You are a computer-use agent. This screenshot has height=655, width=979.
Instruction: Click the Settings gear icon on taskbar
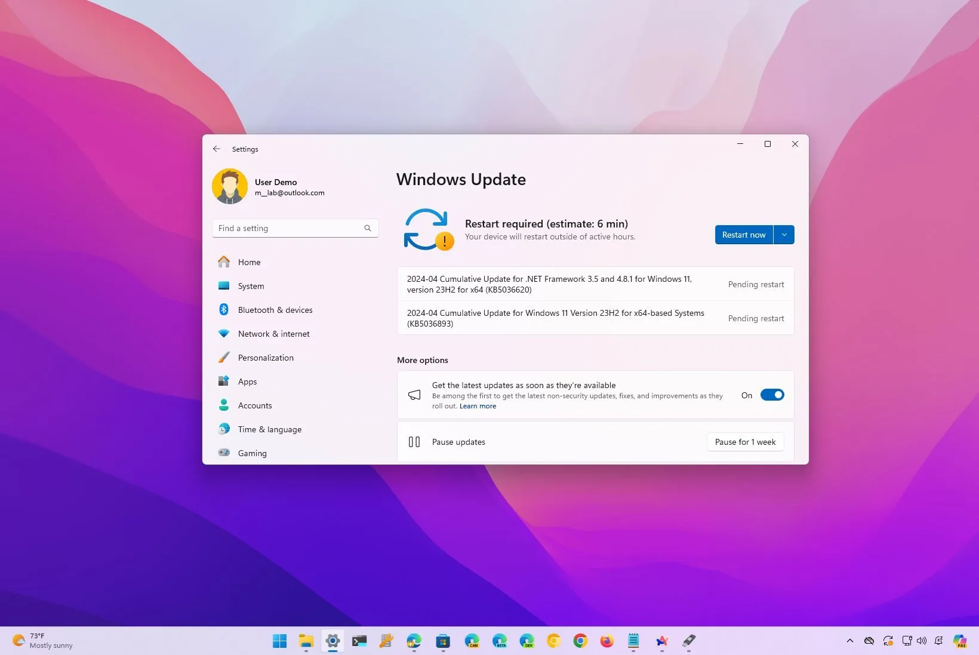333,641
